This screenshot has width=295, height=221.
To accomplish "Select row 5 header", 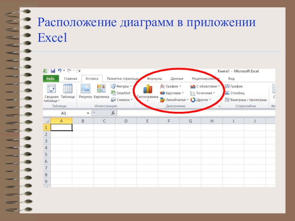I will [x=47, y=154].
